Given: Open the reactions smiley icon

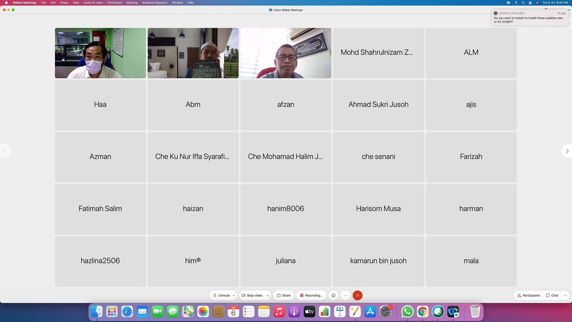Looking at the screenshot, I should pos(333,295).
